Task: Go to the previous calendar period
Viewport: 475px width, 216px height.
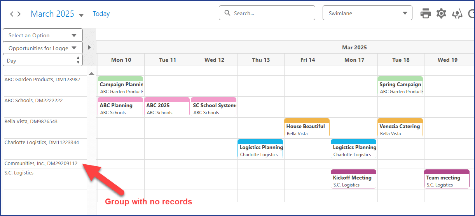Action: 12,14
